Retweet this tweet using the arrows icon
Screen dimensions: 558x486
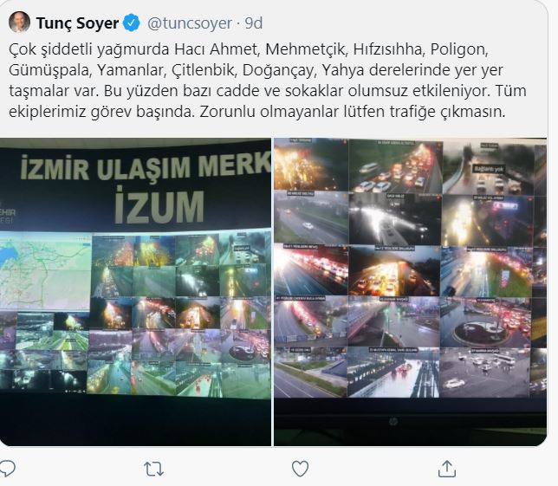pyautogui.click(x=153, y=469)
